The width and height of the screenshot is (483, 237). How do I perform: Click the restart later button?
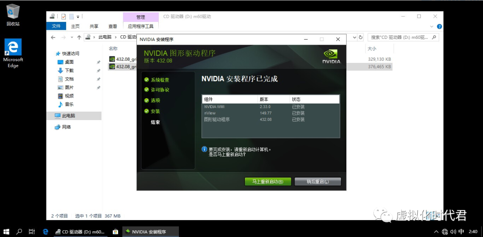[318, 182]
